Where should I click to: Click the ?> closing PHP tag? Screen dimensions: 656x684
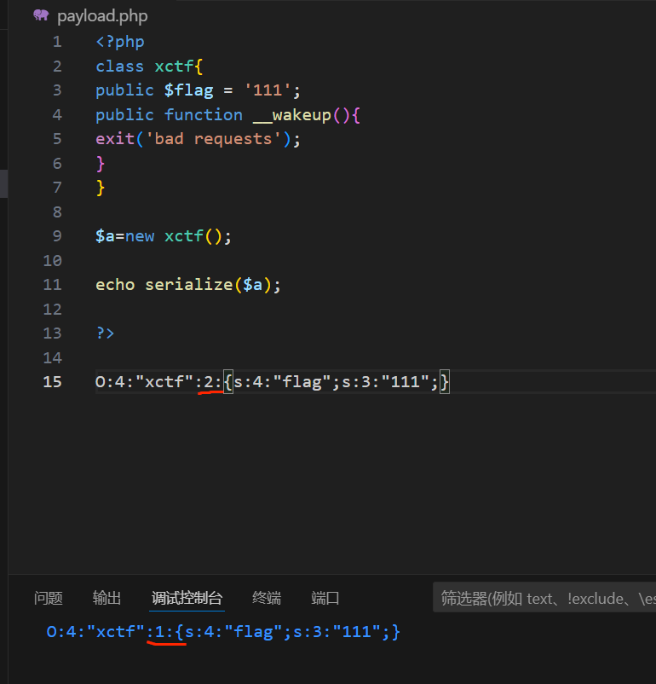[x=105, y=333]
